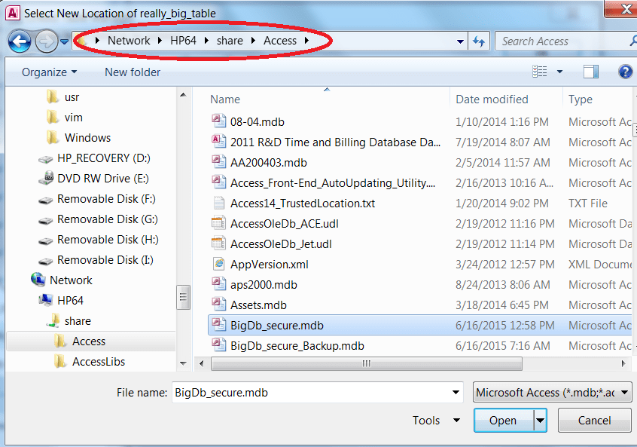Expand the arrow after Access breadcrumb
Screen dimensions: 637x447
306,41
